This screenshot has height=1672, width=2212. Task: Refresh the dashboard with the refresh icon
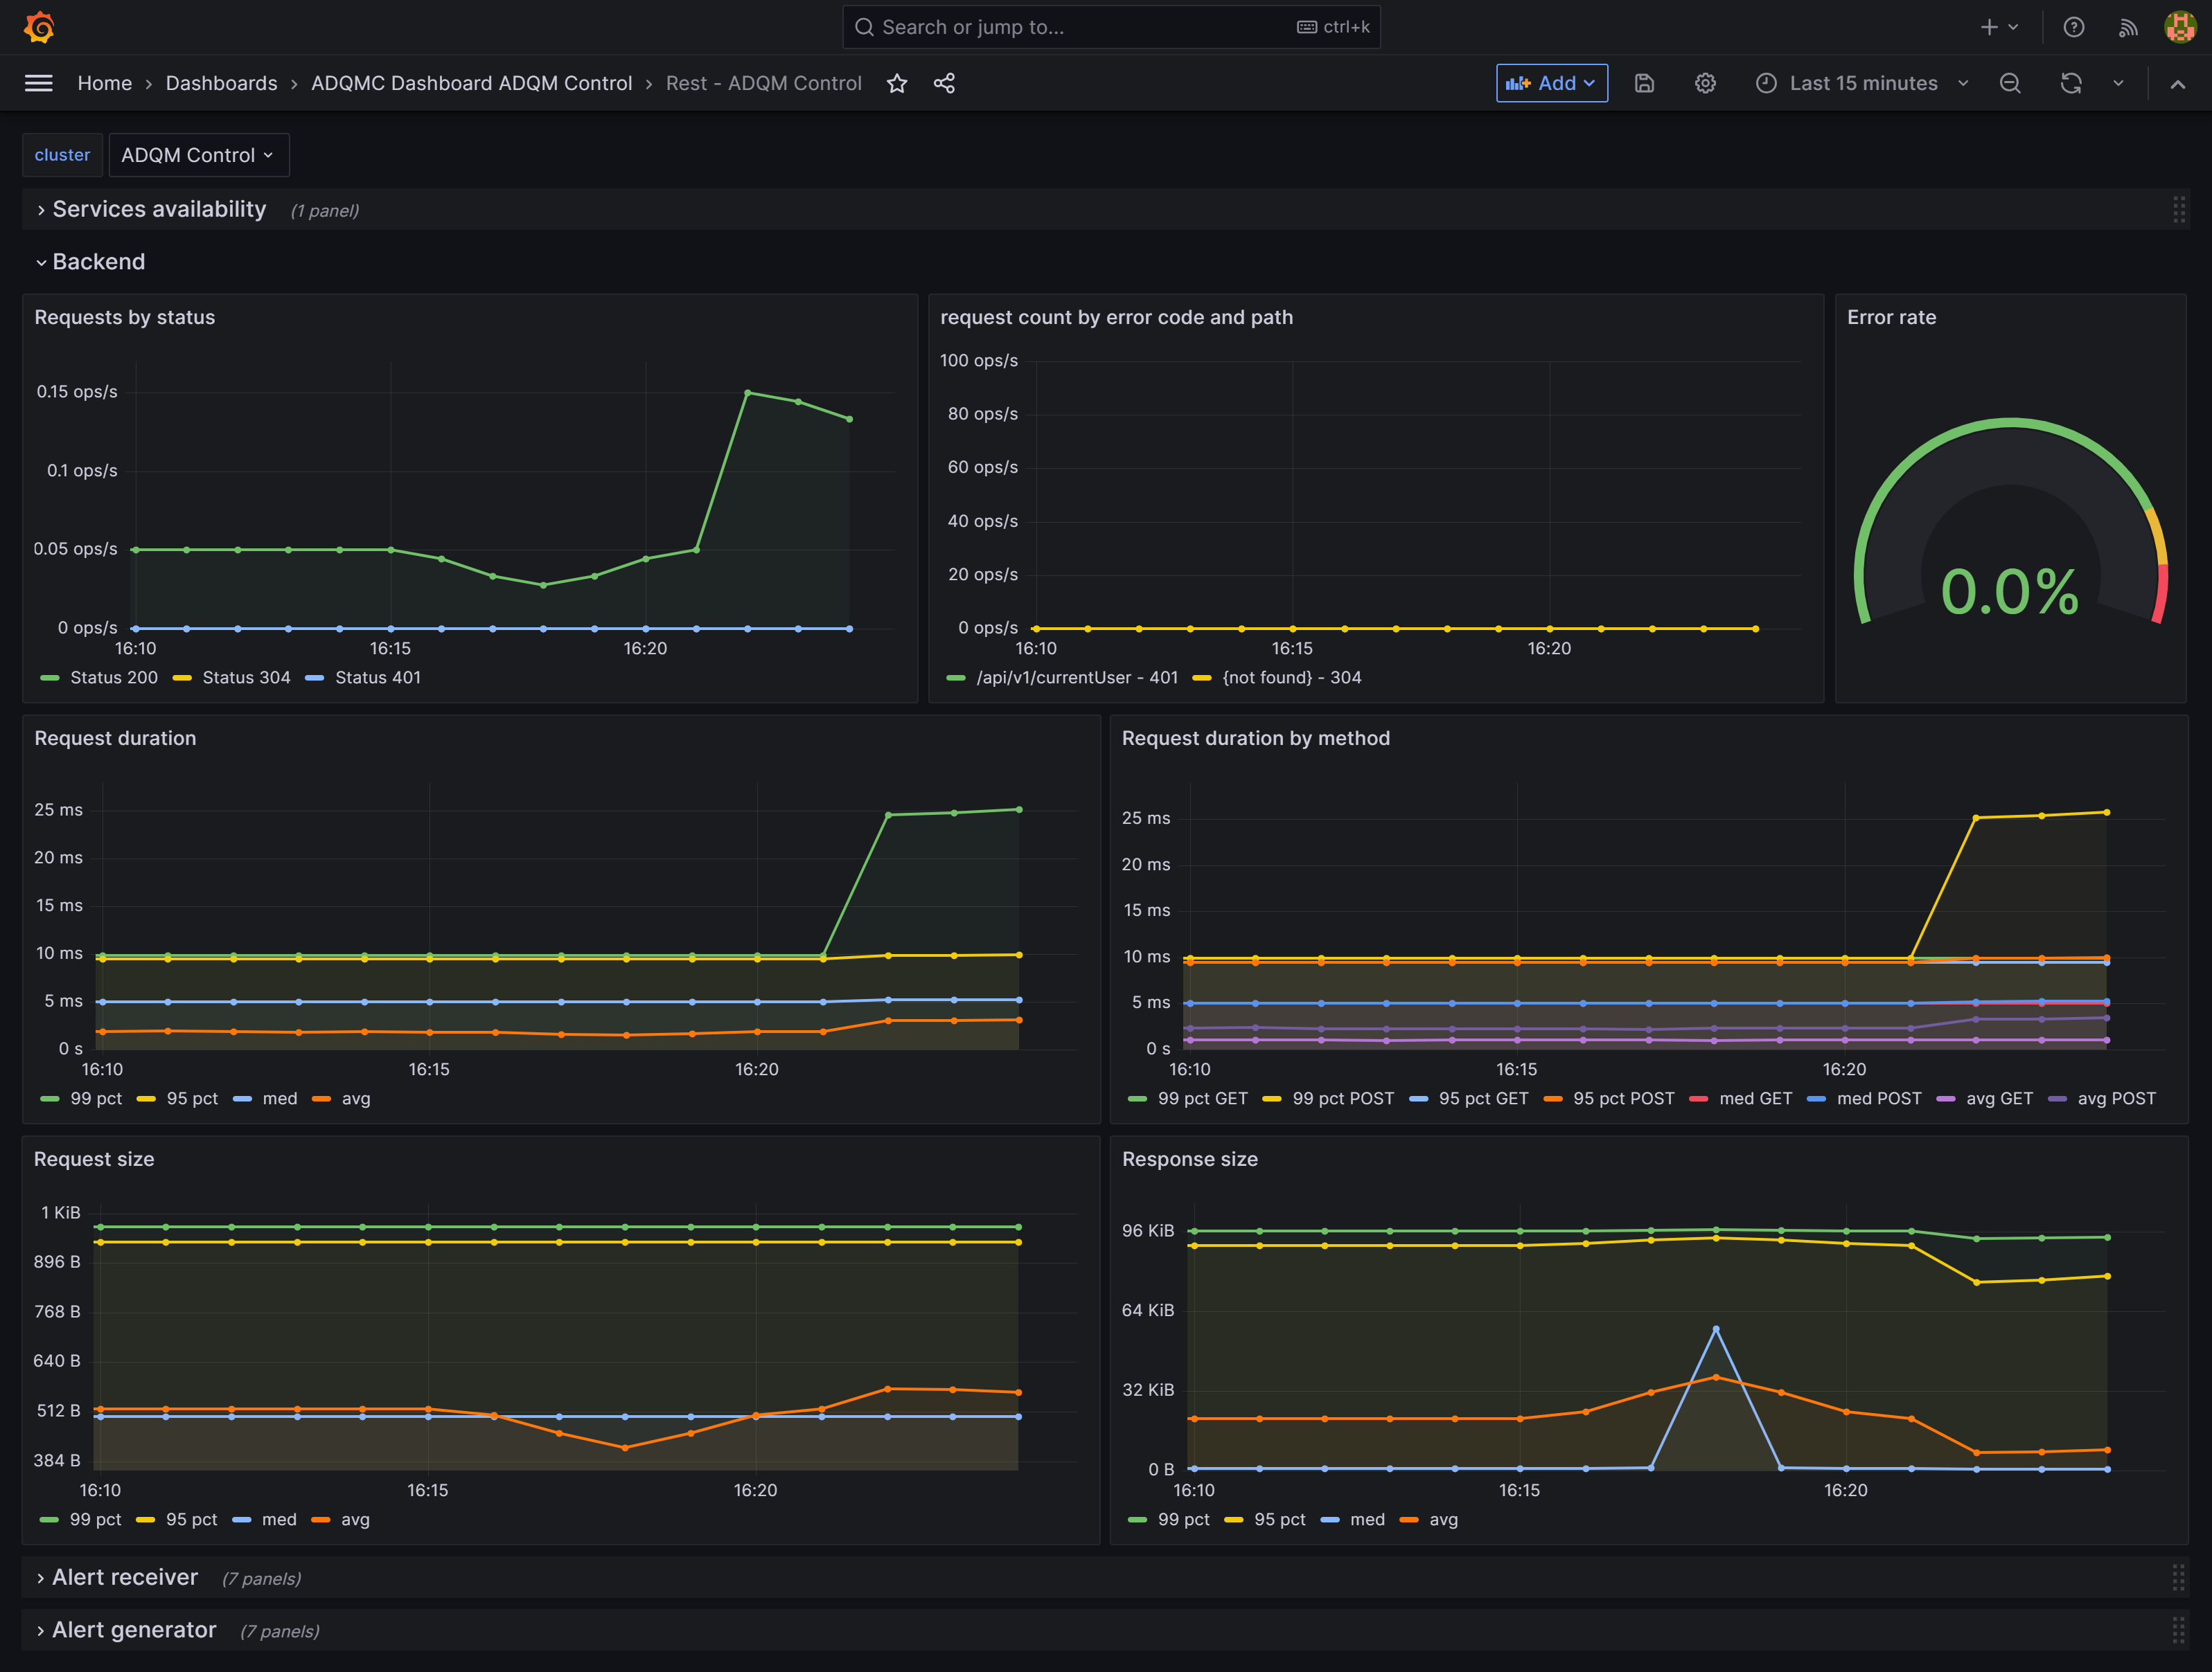coord(2071,84)
